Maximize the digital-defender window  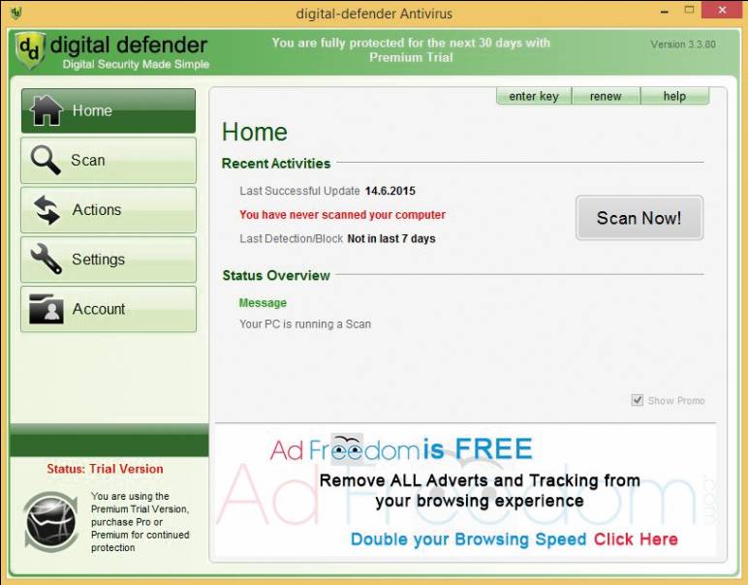coord(689,10)
